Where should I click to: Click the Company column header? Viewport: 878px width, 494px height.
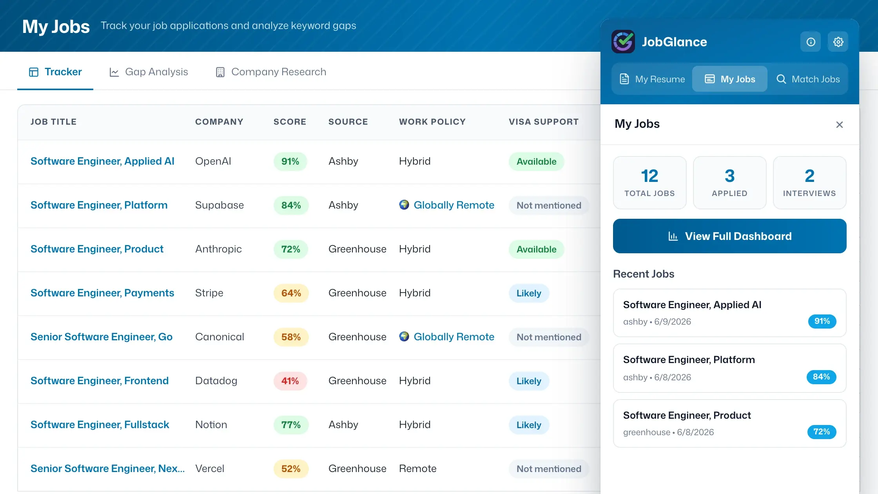click(219, 122)
